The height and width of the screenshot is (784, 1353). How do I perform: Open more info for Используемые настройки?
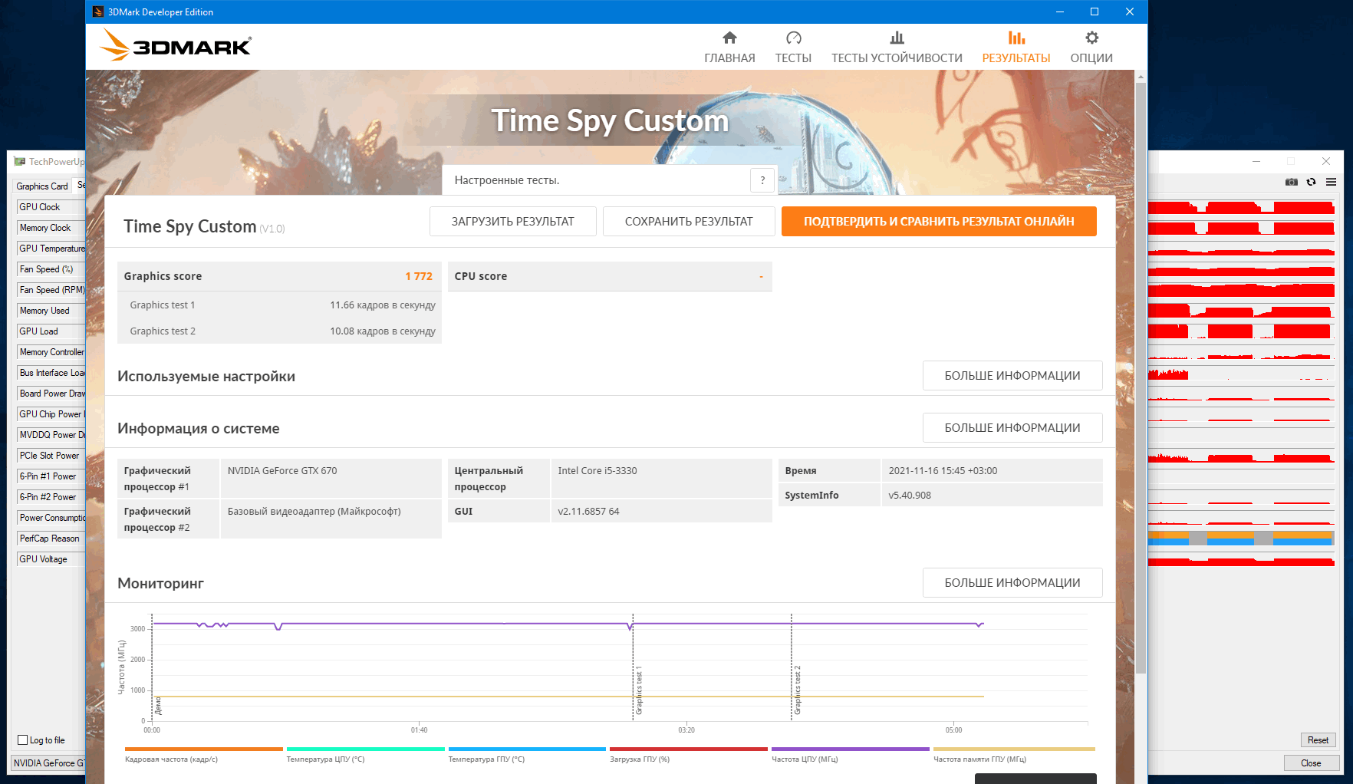[x=1012, y=376]
